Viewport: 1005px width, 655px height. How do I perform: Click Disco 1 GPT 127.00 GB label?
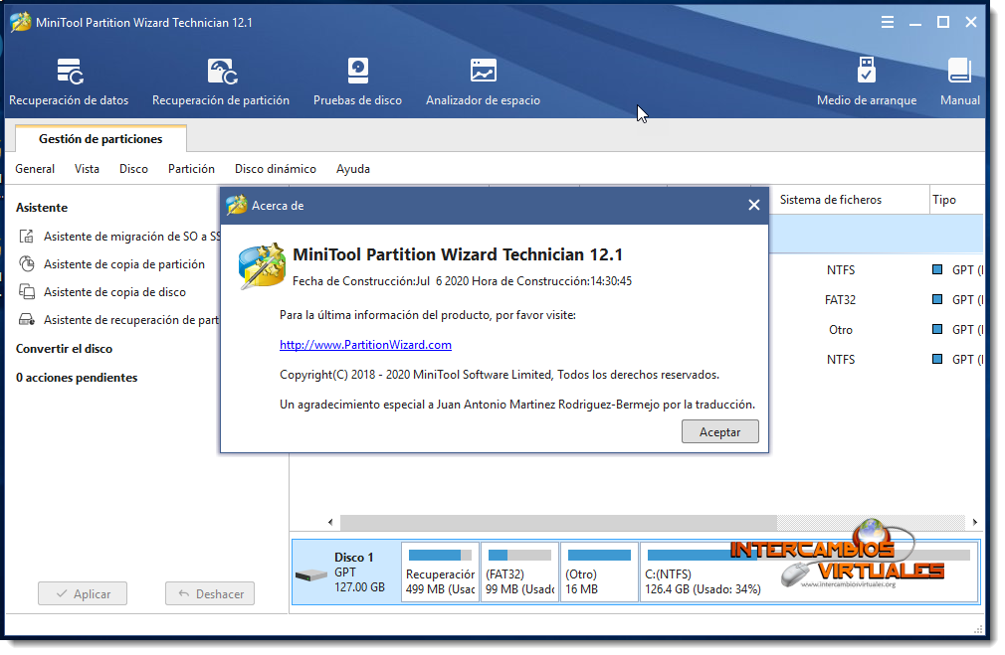coord(359,572)
